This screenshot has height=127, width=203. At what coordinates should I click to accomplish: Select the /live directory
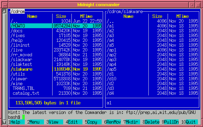coord(56,50)
